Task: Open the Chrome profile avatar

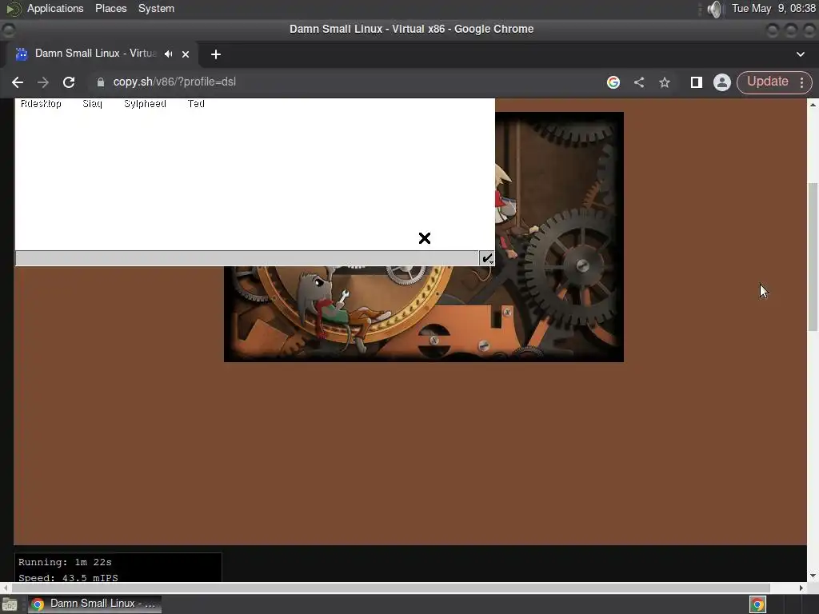Action: pos(722,82)
